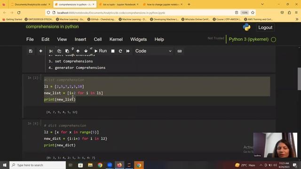Open the Getting Started bookmark
Screen dimensions: 301x169
point(12,19)
